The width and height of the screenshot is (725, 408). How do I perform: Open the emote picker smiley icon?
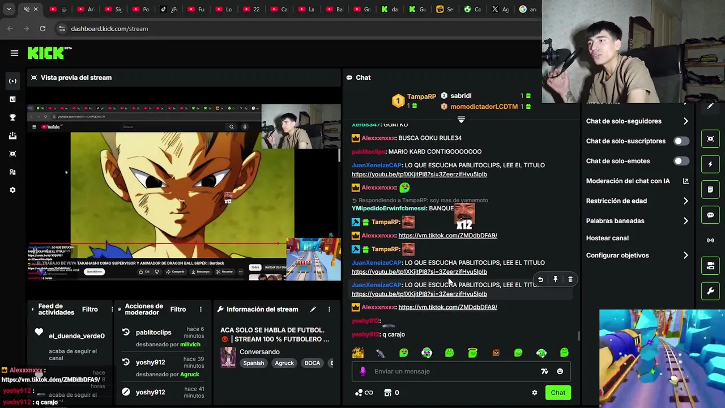560,371
